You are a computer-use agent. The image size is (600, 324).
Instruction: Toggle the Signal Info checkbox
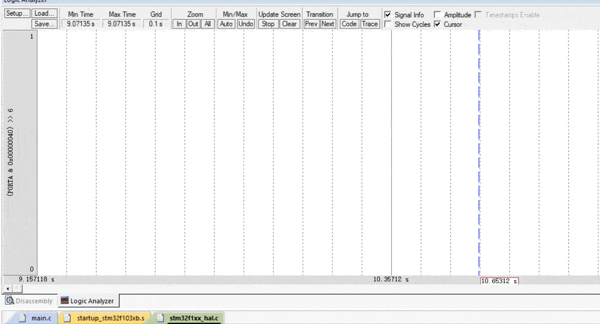pos(388,15)
